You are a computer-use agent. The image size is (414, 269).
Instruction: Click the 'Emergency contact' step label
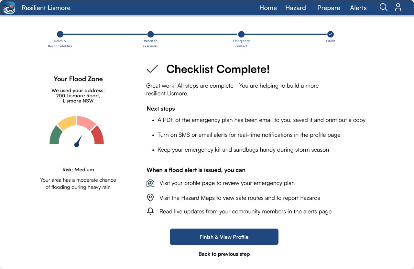[x=241, y=44]
